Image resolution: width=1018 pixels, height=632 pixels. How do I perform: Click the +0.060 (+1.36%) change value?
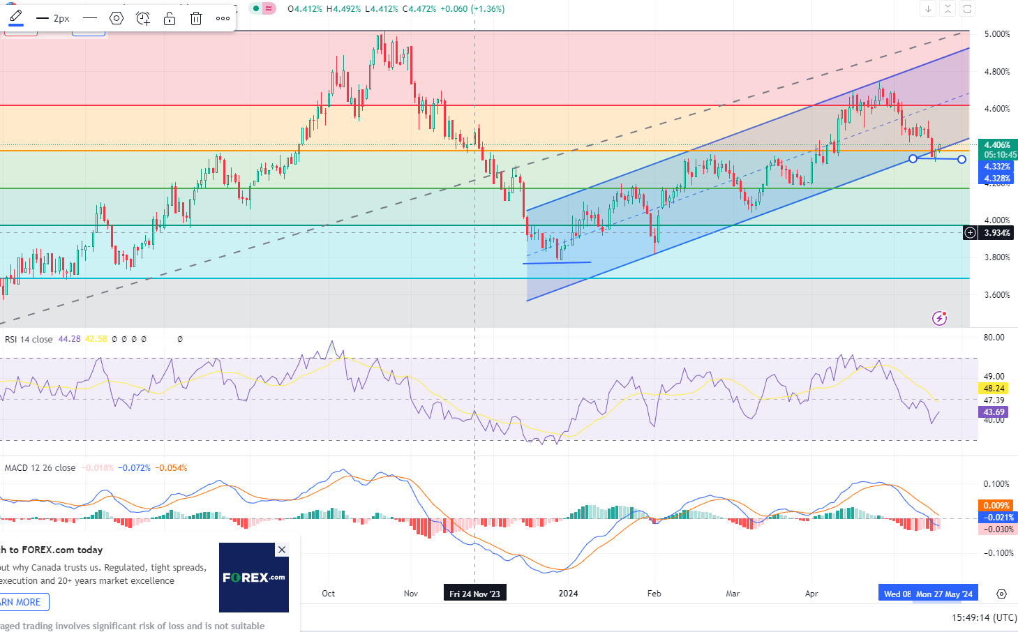coord(472,9)
